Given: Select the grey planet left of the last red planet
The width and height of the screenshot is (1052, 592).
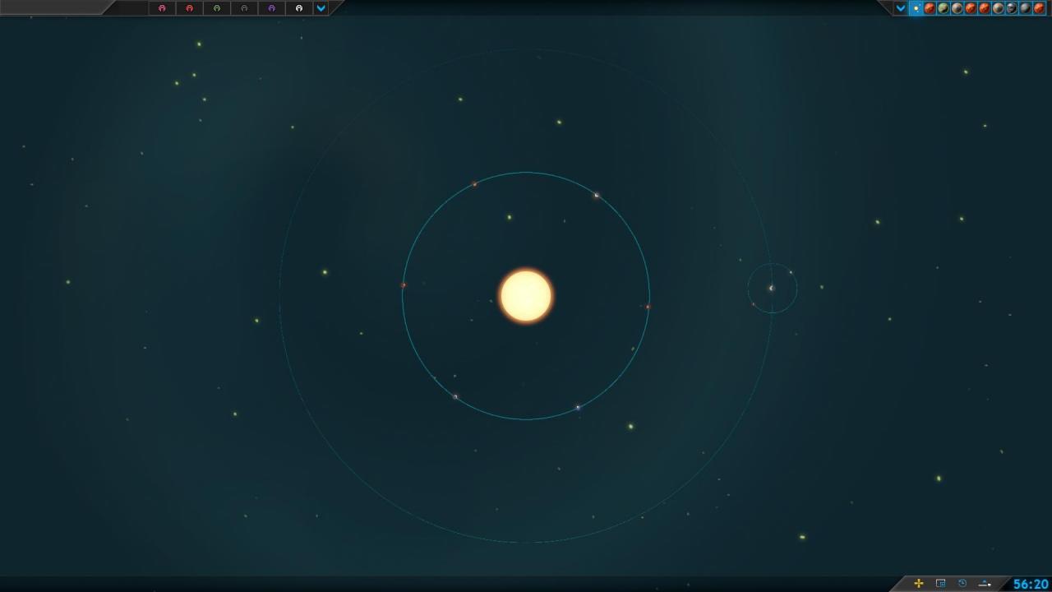Looking at the screenshot, I should (1026, 8).
